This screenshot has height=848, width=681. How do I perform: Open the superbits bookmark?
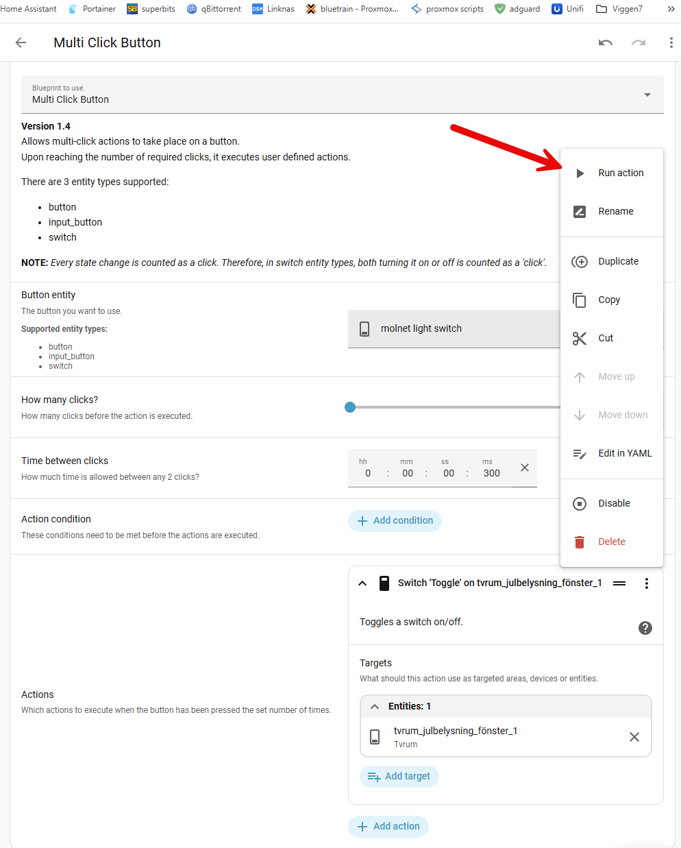tap(151, 9)
